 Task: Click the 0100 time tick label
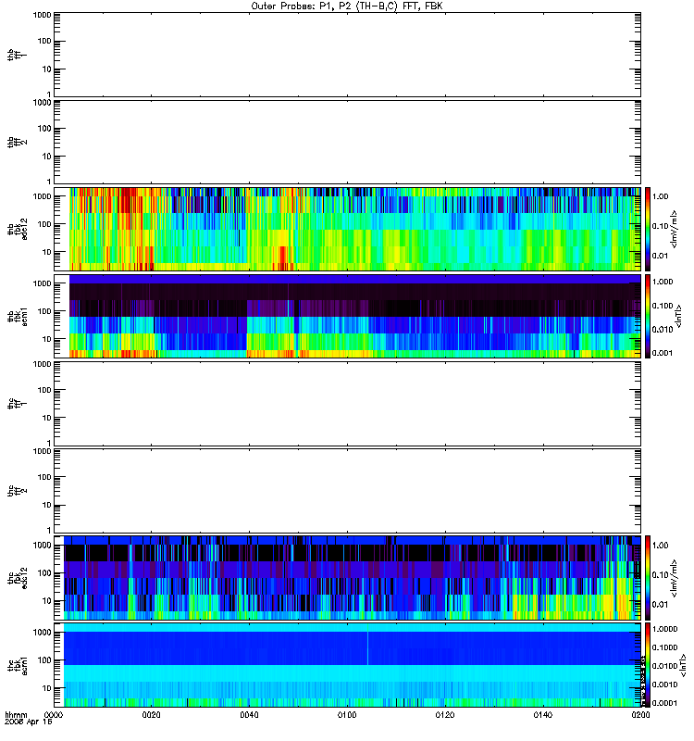[x=347, y=715]
